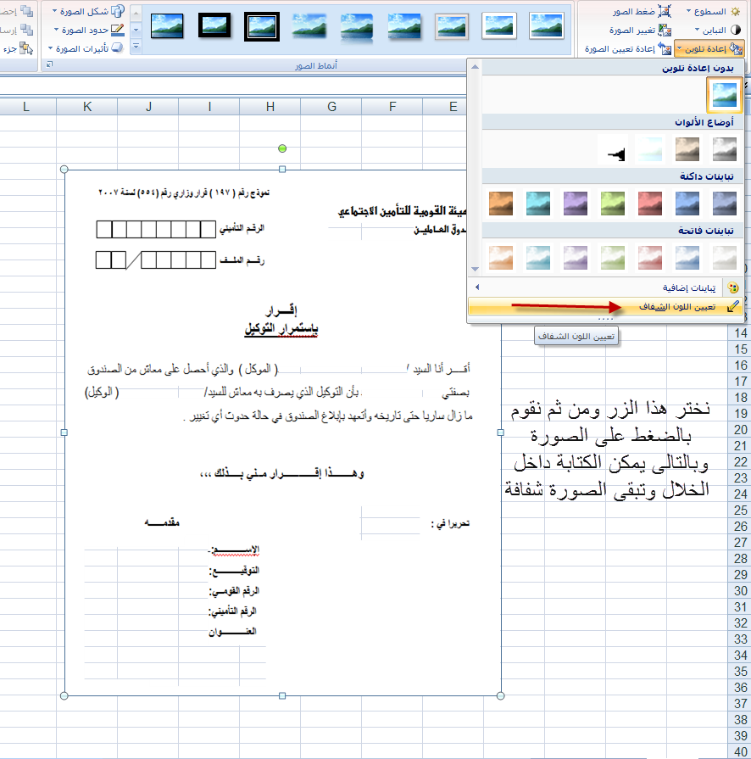This screenshot has height=759, width=751.
Task: Pick the light blue variation under تباينات فاتحة
Action: [x=687, y=258]
